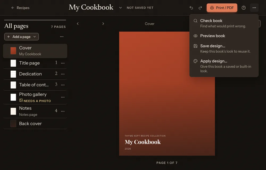The image size is (266, 170).
Task: Click the magnifier icon beside Check book
Action: pyautogui.click(x=196, y=21)
